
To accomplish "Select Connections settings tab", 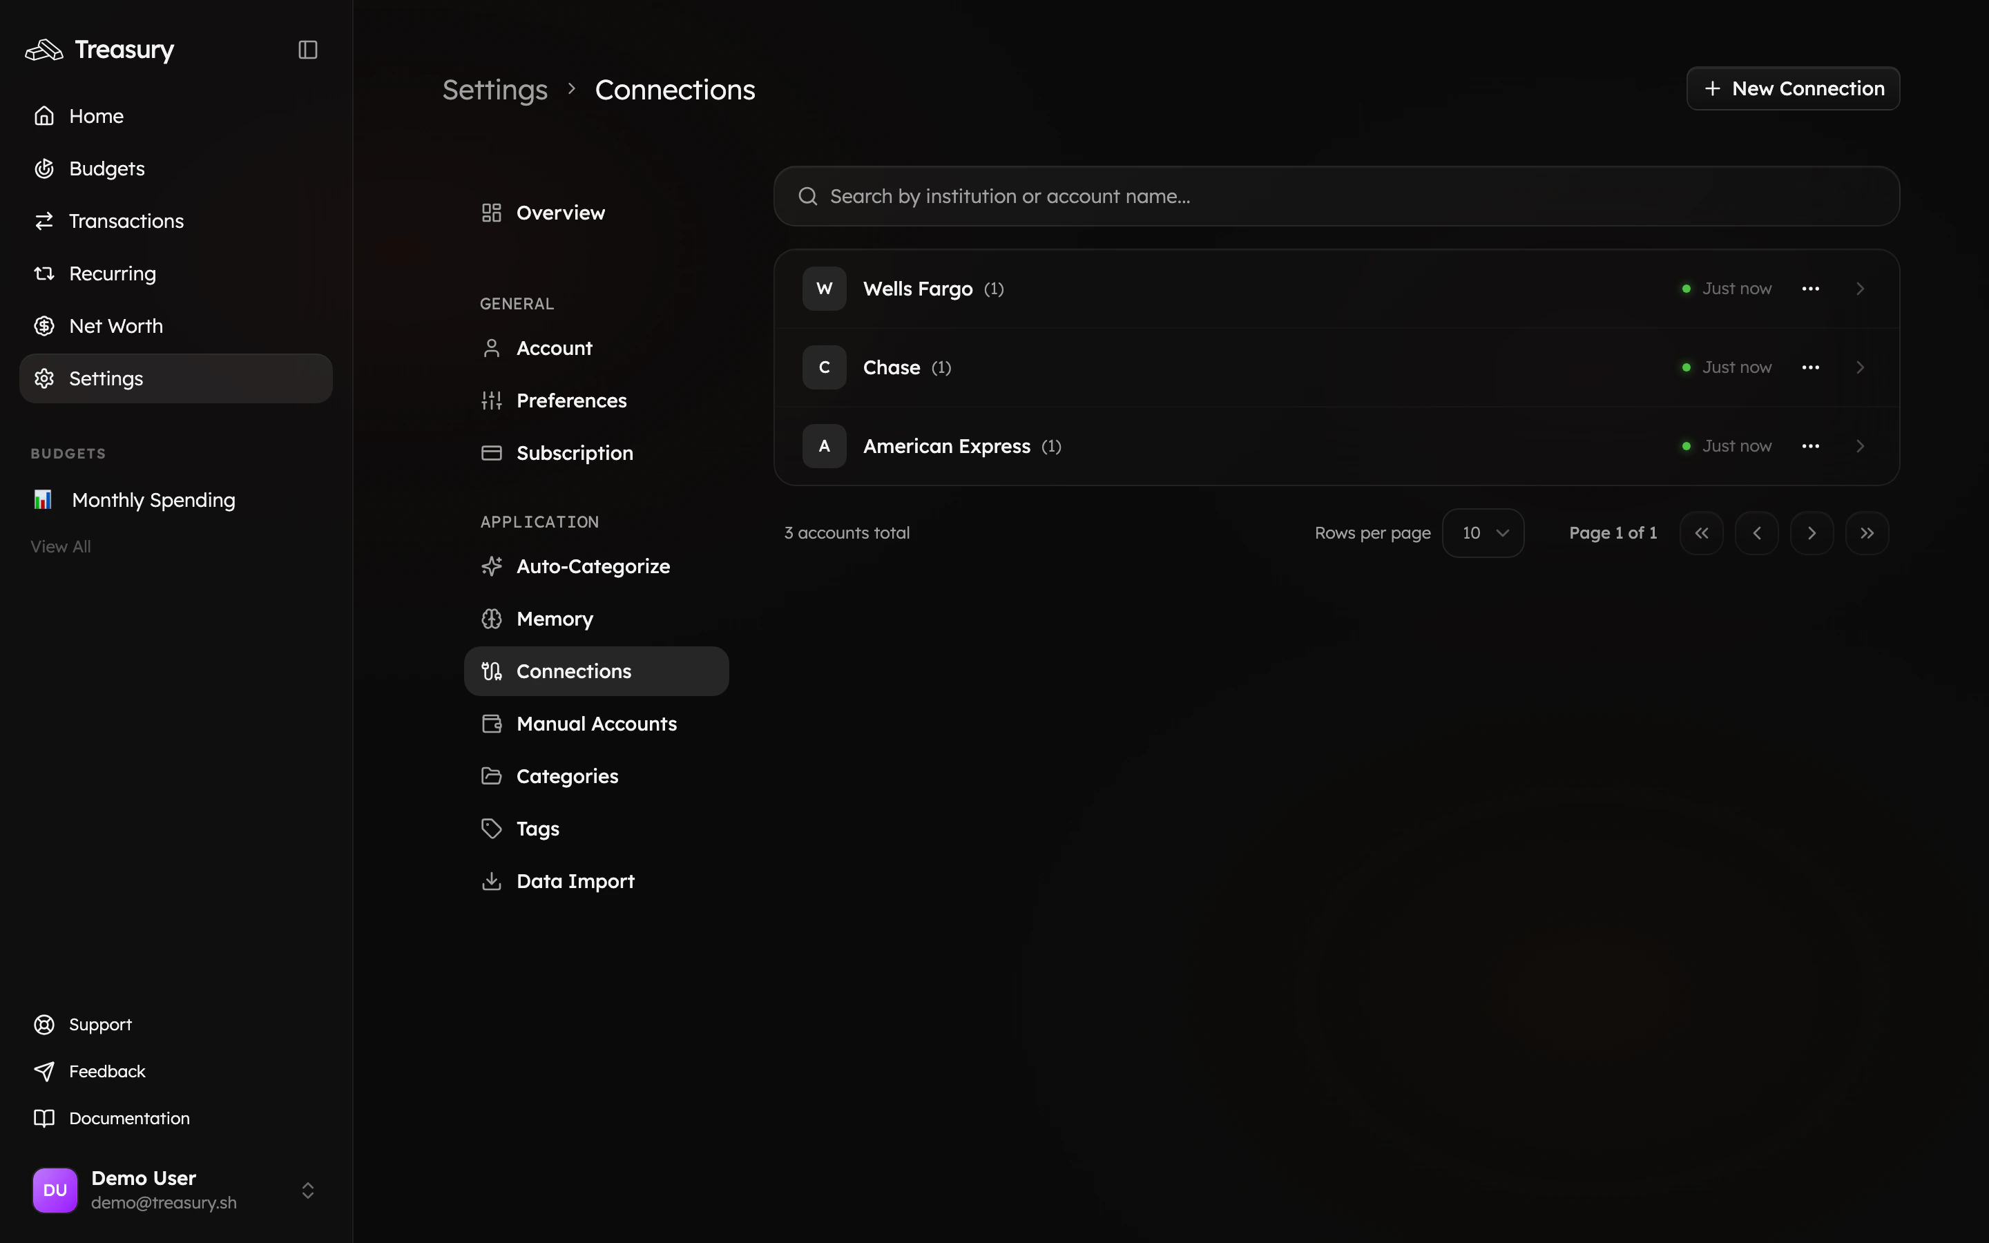I will tap(596, 671).
